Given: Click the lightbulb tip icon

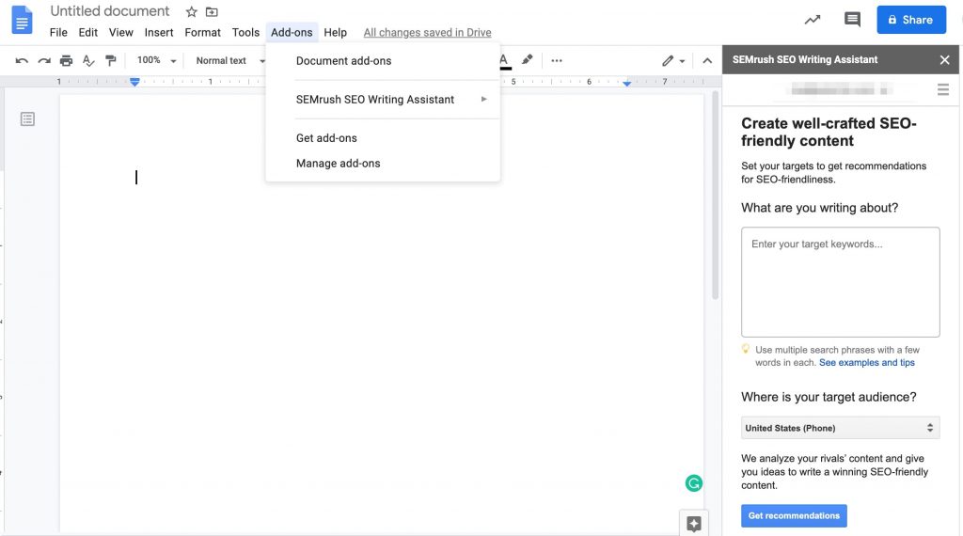Looking at the screenshot, I should click(x=746, y=350).
